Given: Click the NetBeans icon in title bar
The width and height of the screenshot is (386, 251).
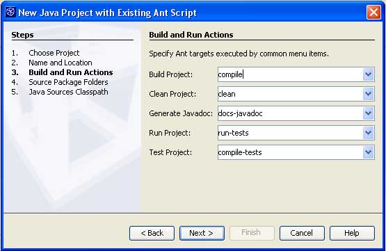Looking at the screenshot, I should tap(10, 12).
